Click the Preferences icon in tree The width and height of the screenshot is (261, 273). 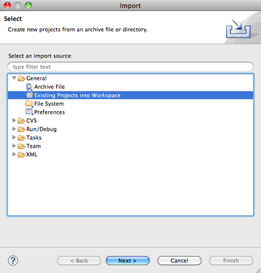(x=29, y=112)
